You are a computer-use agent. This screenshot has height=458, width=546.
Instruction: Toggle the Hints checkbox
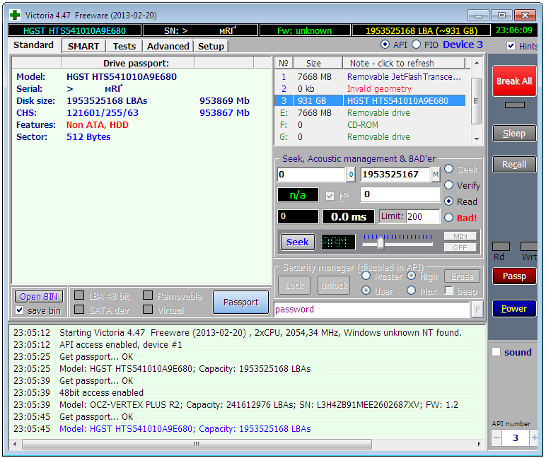coord(511,46)
